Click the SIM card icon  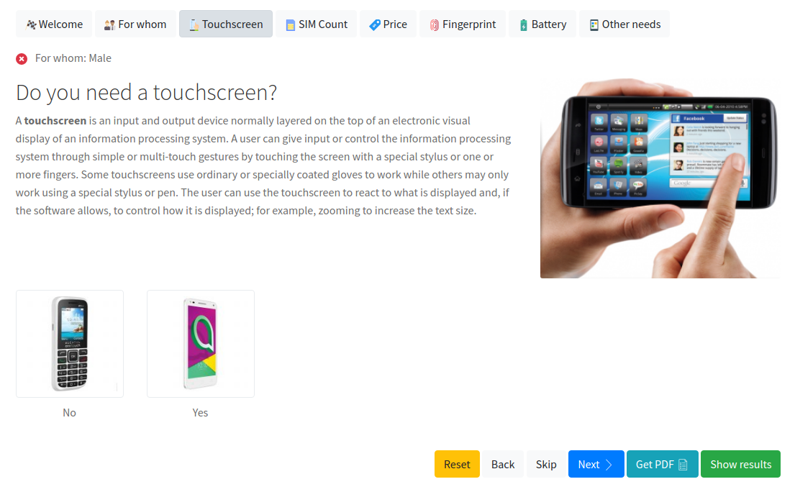pyautogui.click(x=290, y=25)
